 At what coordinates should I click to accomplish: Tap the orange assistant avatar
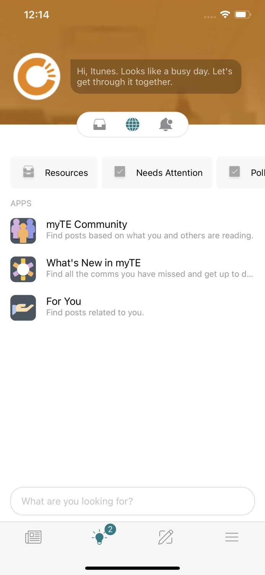pos(37,76)
